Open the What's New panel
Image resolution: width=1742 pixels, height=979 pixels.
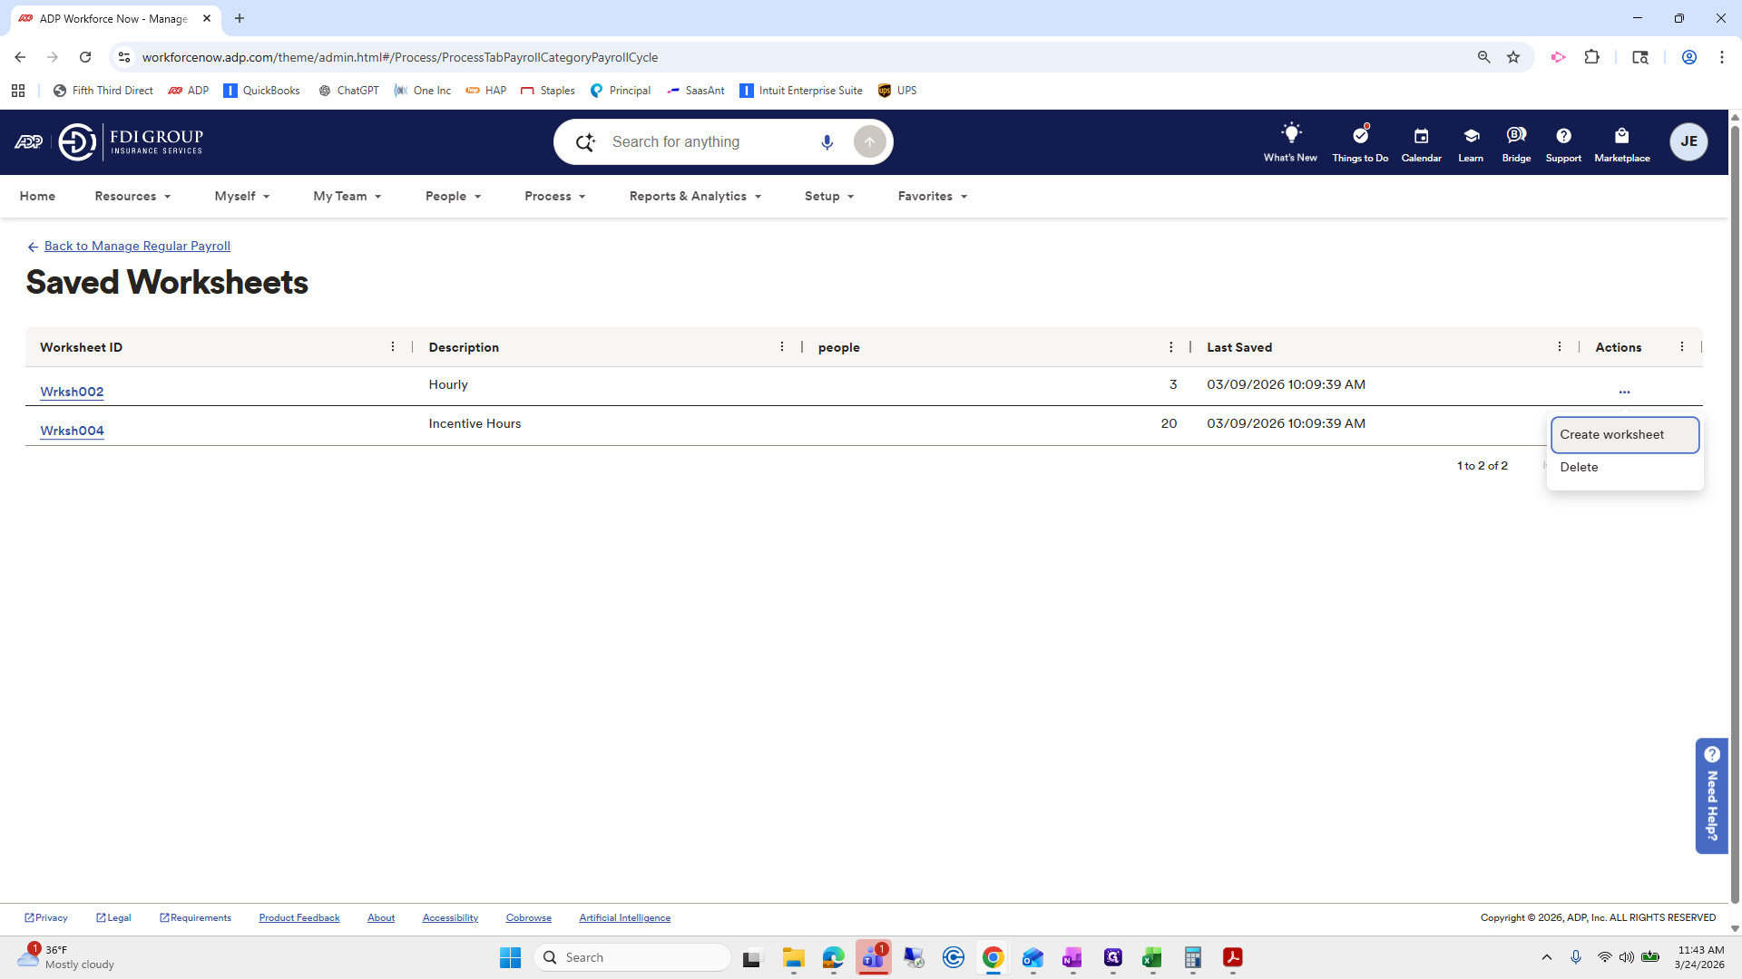pos(1290,142)
